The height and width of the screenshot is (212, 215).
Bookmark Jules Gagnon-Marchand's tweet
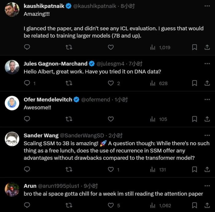coord(194,83)
